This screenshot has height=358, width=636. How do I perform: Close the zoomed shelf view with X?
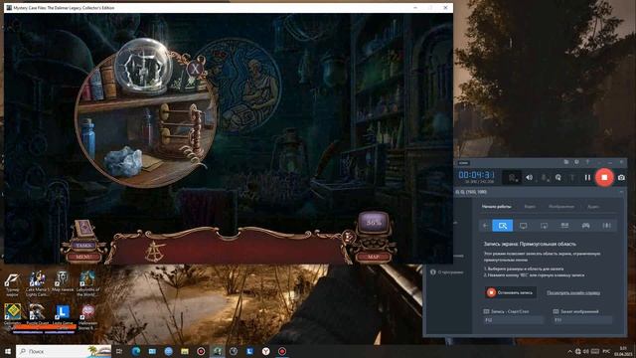point(195,69)
